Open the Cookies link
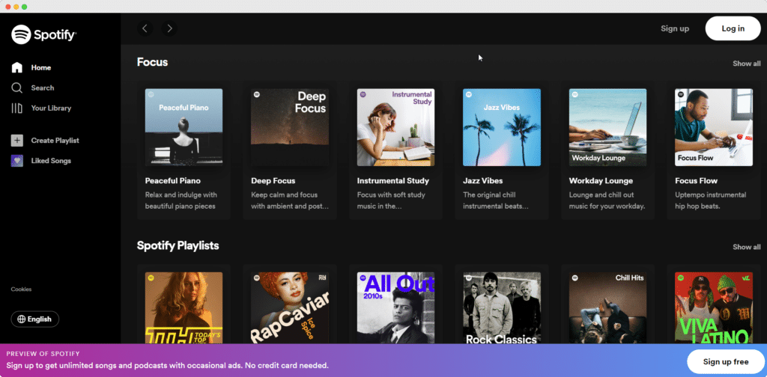767x377 pixels. pyautogui.click(x=21, y=289)
